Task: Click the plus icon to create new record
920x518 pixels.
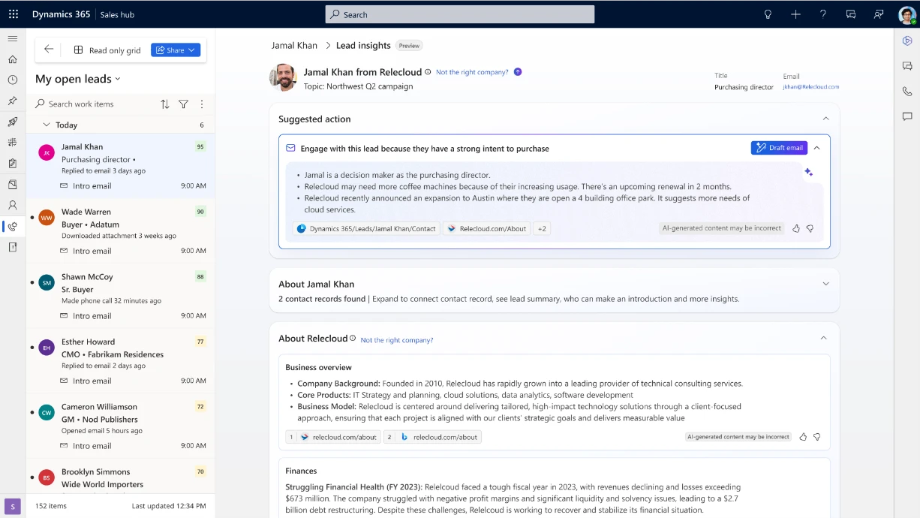Action: click(x=795, y=14)
